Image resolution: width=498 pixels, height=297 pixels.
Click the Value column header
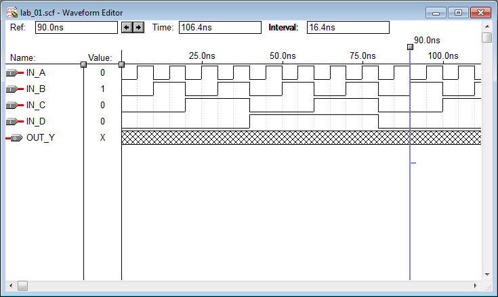coord(100,58)
